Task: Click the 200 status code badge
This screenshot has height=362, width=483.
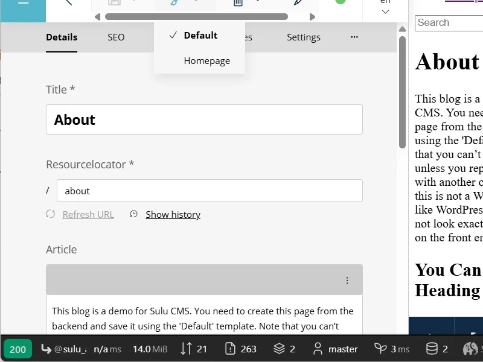Action: 18,349
